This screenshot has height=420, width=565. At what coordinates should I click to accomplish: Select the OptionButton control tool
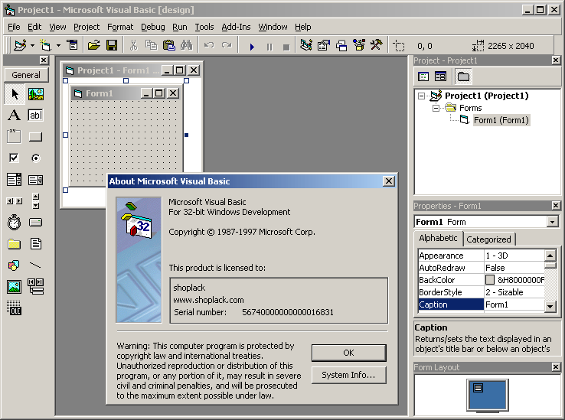coord(36,158)
